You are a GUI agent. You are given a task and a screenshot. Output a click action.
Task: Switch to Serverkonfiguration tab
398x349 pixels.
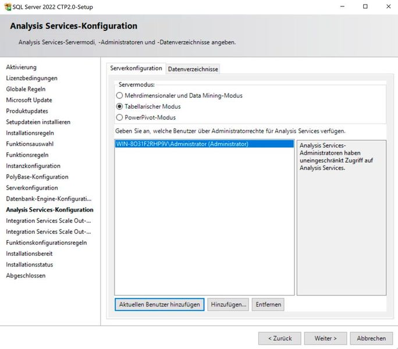point(136,68)
